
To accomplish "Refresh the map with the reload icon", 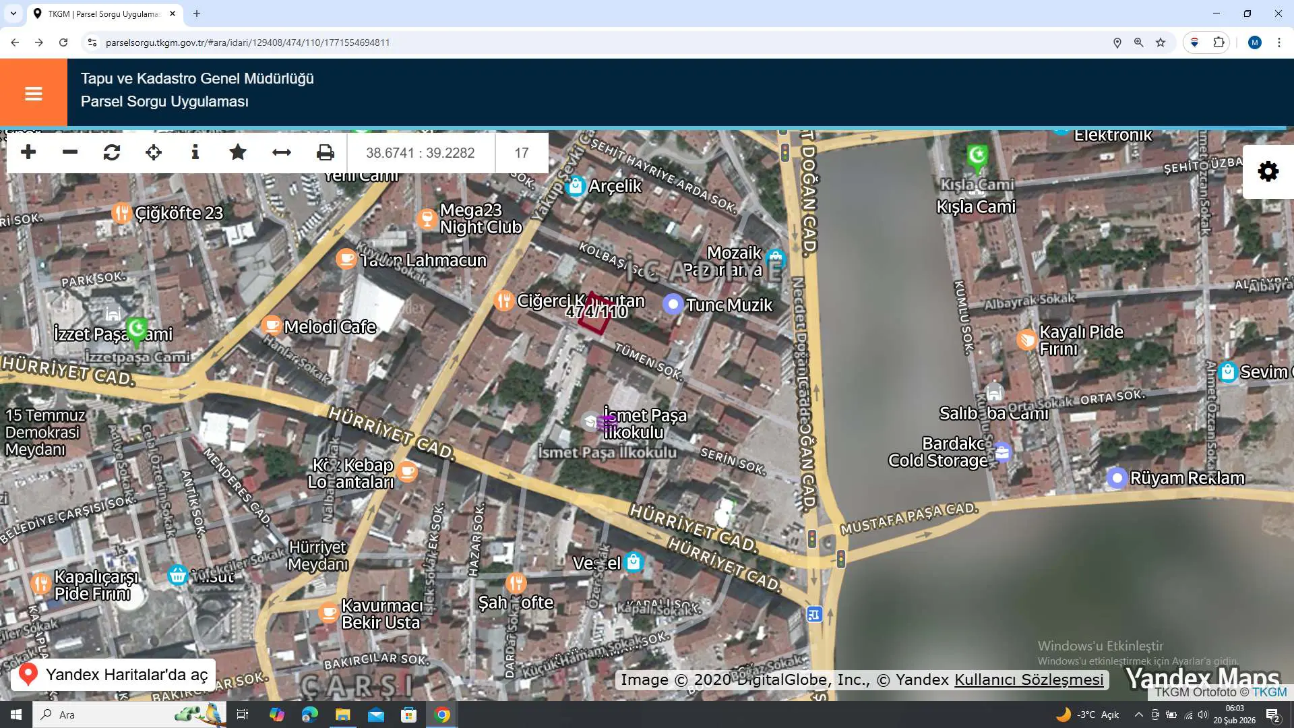I will pos(112,152).
